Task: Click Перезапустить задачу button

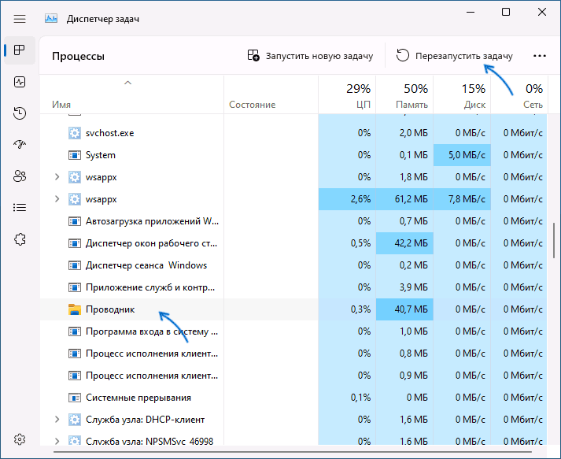Action: (454, 56)
